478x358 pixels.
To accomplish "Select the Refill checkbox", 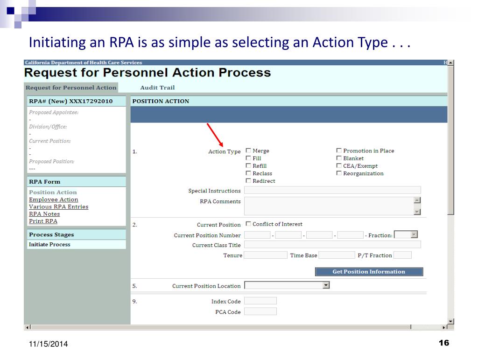I will point(248,165).
